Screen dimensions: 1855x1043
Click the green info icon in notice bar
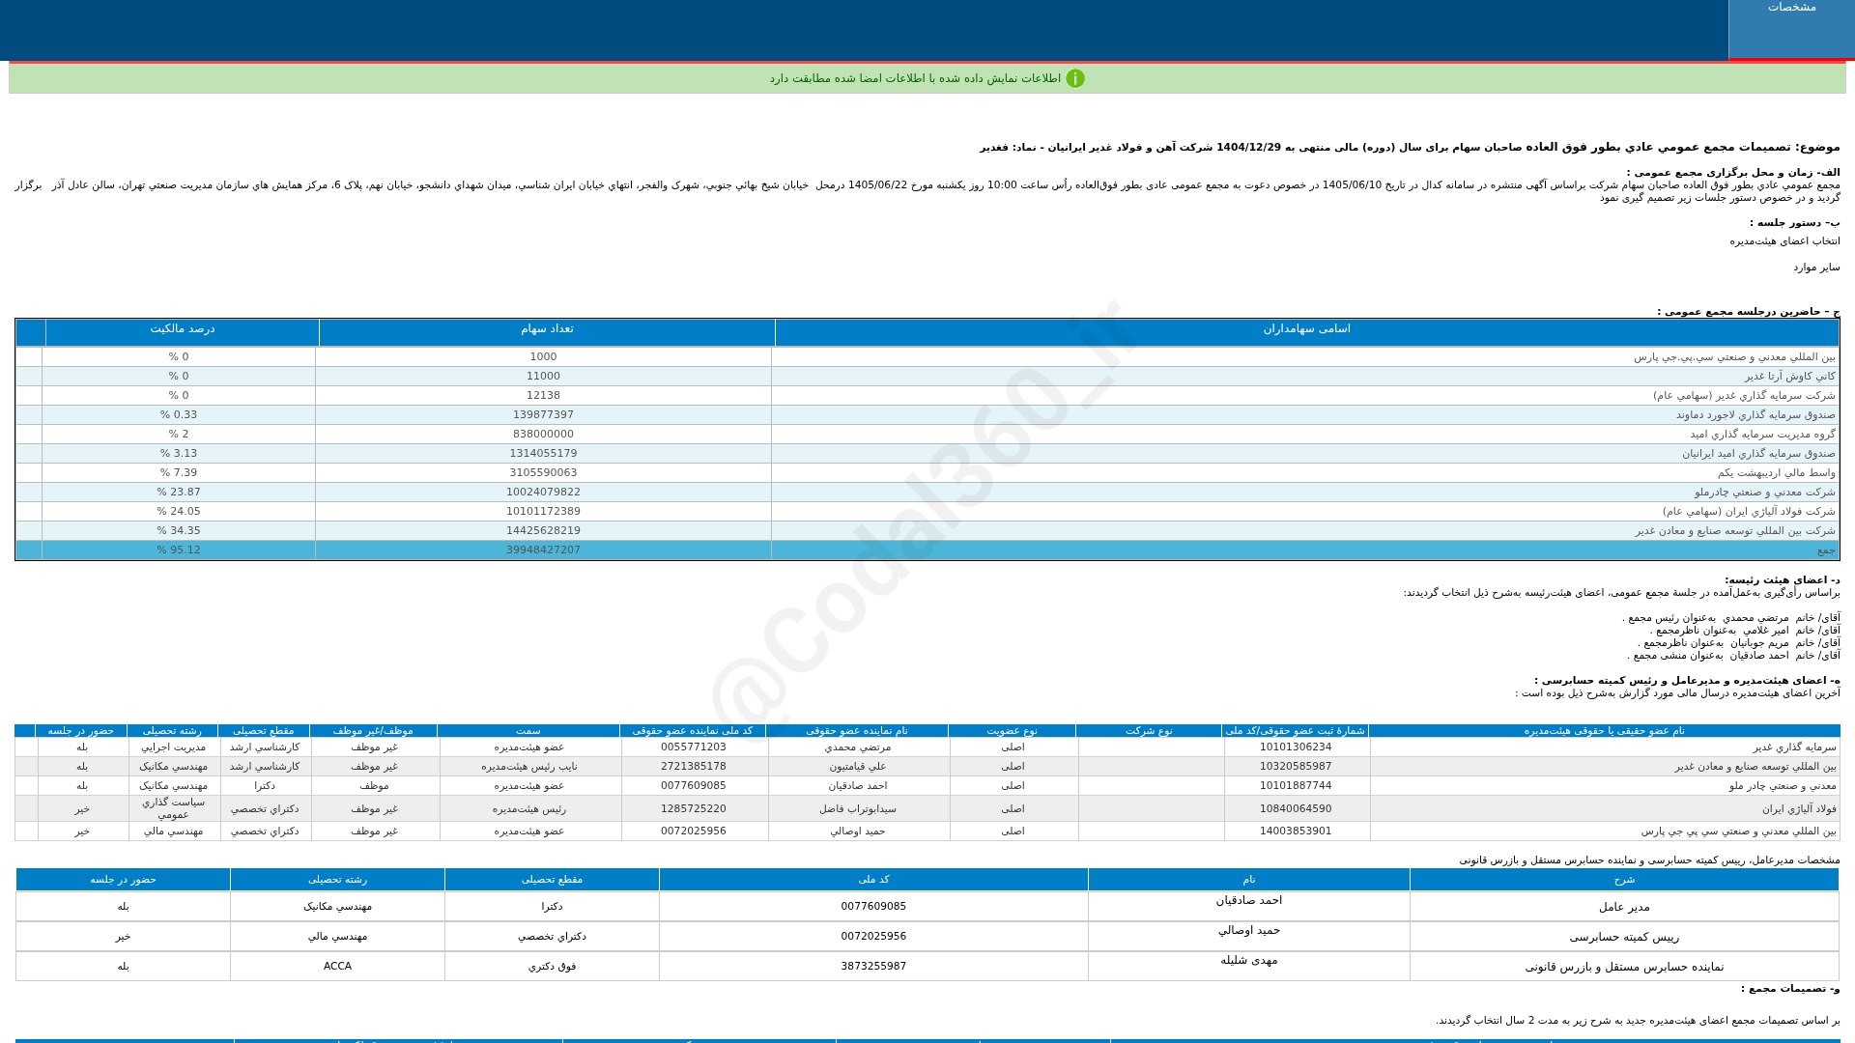pyautogui.click(x=1075, y=78)
